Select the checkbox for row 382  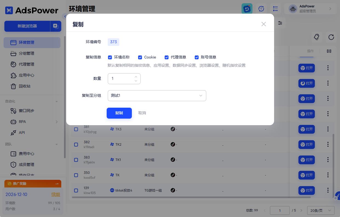76,144
